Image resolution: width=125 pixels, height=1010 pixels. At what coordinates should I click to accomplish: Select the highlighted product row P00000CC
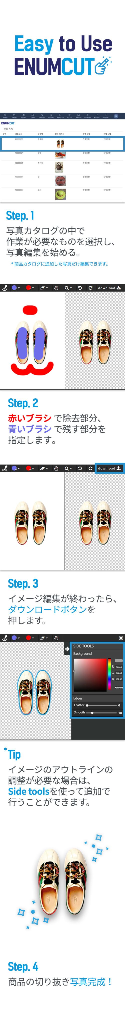coord(62,144)
